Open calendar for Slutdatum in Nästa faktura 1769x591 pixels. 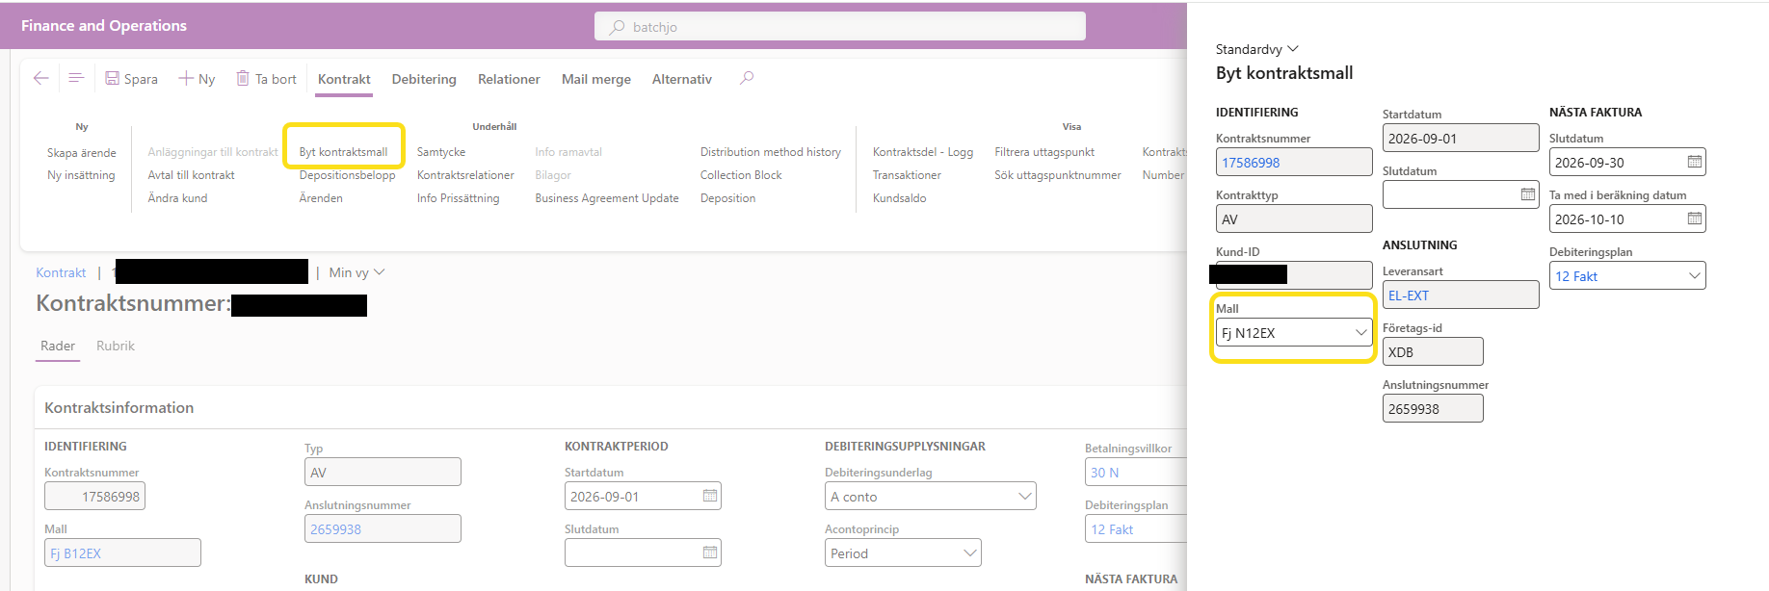point(1694,162)
